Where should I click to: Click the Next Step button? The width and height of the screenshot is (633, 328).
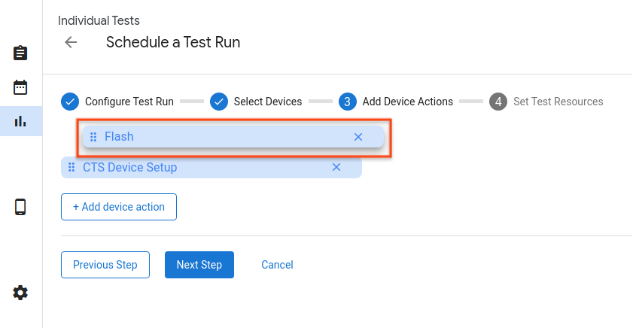[x=199, y=265]
